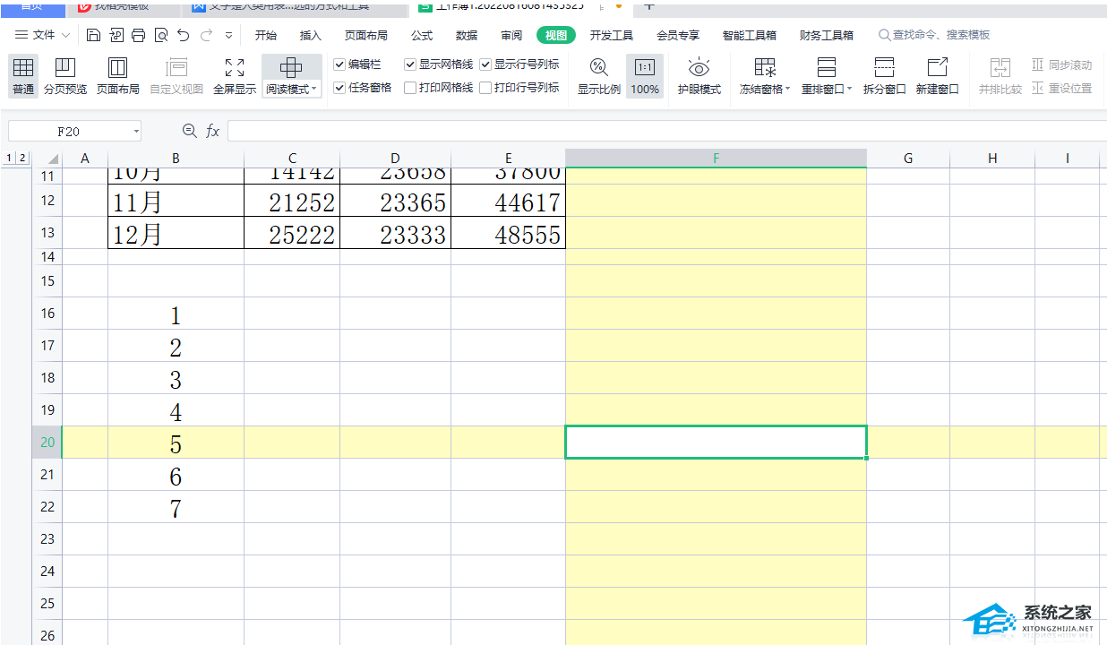Click the 拆分窗口 split window icon

point(884,76)
